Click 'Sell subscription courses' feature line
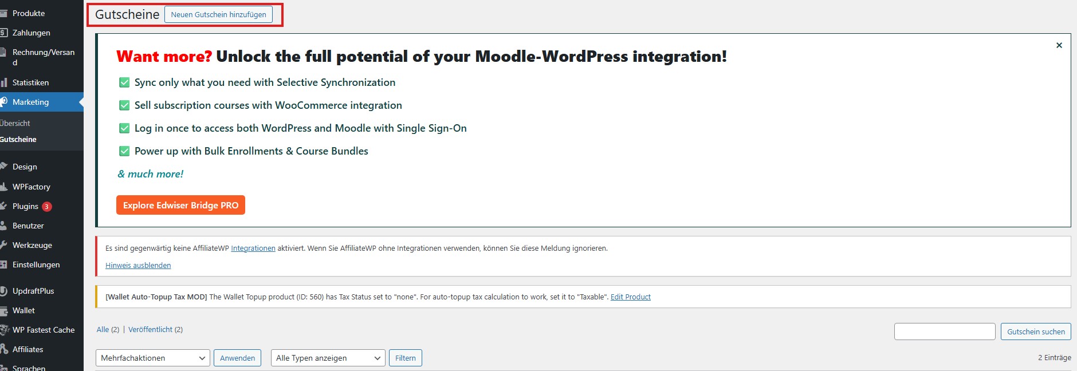 click(x=268, y=105)
